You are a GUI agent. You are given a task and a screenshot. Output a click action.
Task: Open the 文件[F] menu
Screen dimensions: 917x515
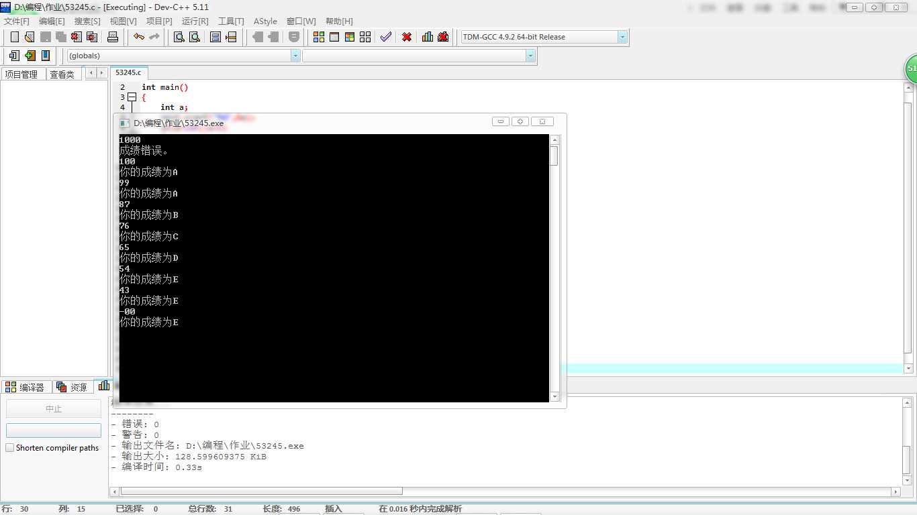17,21
